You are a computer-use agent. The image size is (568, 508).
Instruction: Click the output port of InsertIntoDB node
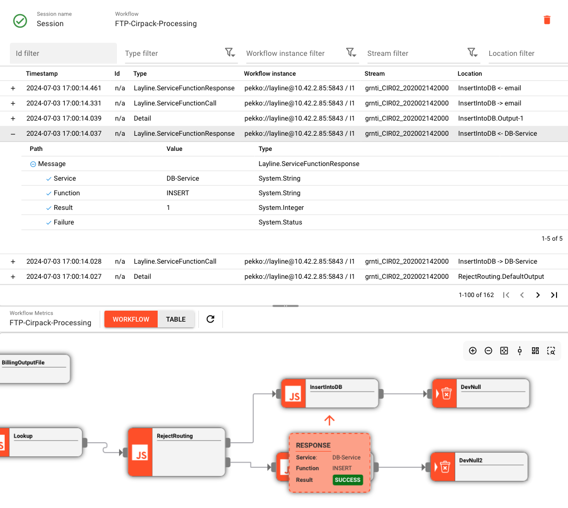point(381,394)
